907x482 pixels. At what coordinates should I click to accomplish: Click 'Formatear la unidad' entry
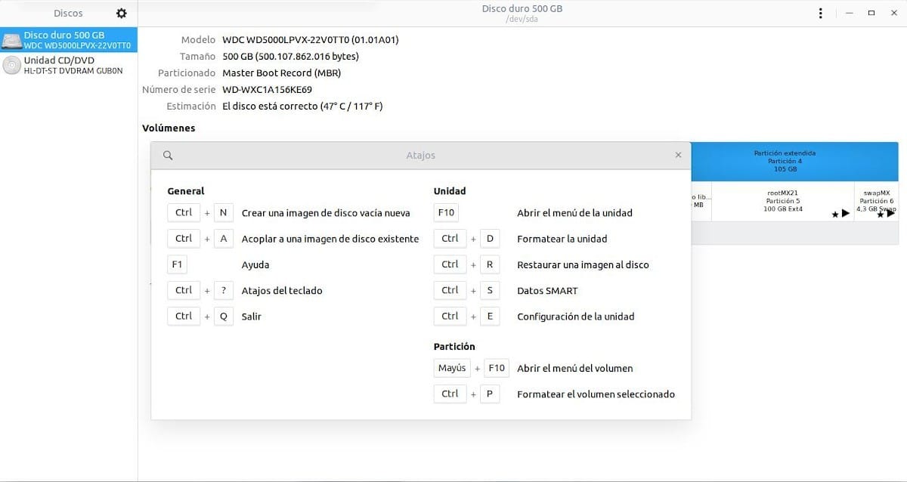[x=562, y=239]
